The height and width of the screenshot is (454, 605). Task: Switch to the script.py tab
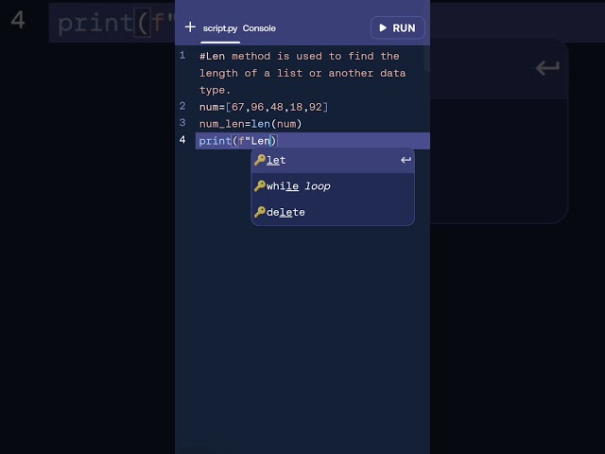pos(220,28)
